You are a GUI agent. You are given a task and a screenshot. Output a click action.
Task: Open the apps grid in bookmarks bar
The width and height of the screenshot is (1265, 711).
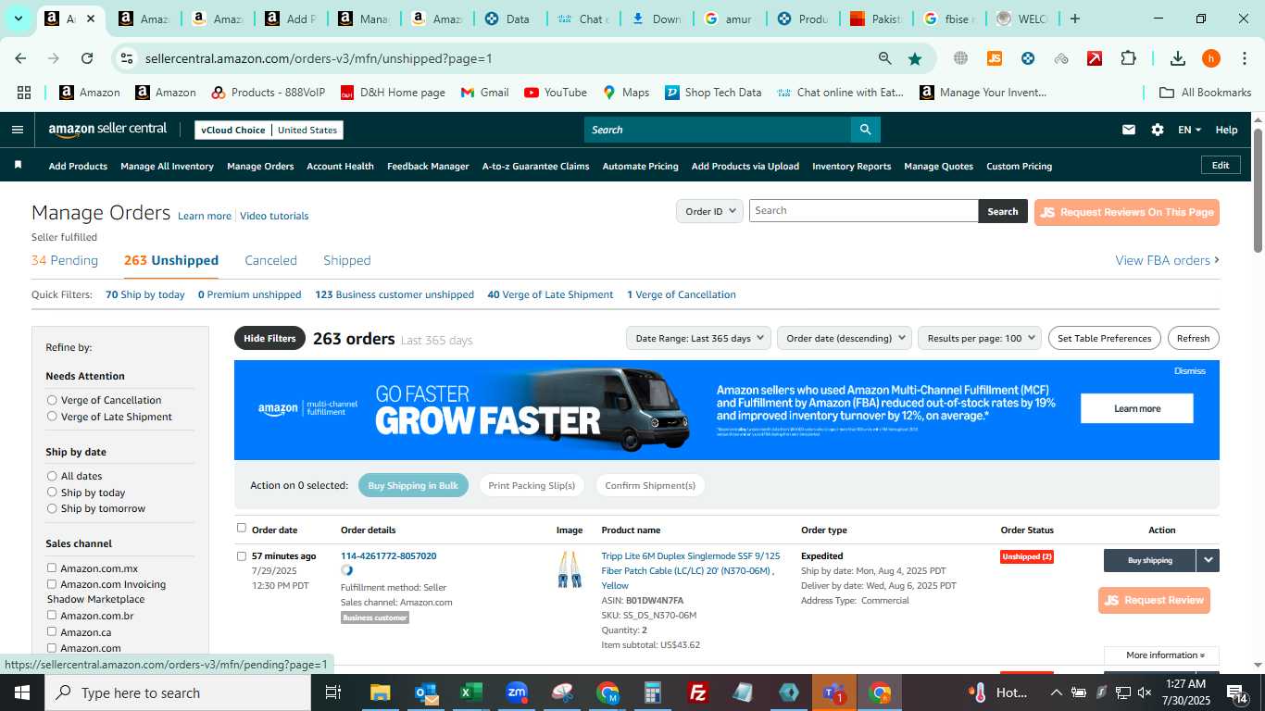[x=24, y=93]
